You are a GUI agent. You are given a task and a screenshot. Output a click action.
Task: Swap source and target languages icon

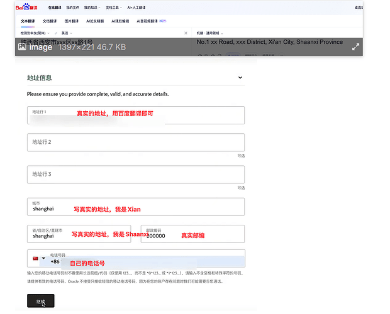coord(56,33)
